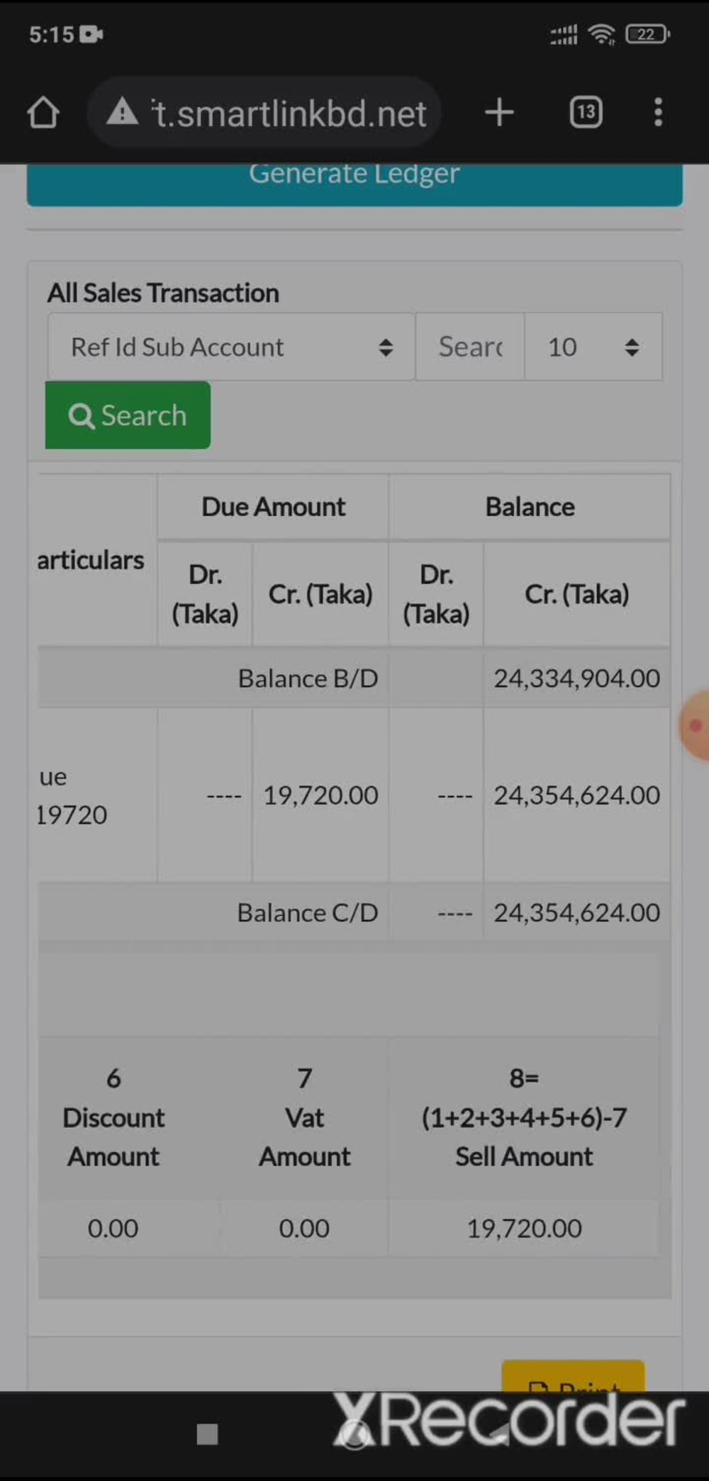
Task: Focus the Search text field
Action: tap(470, 347)
